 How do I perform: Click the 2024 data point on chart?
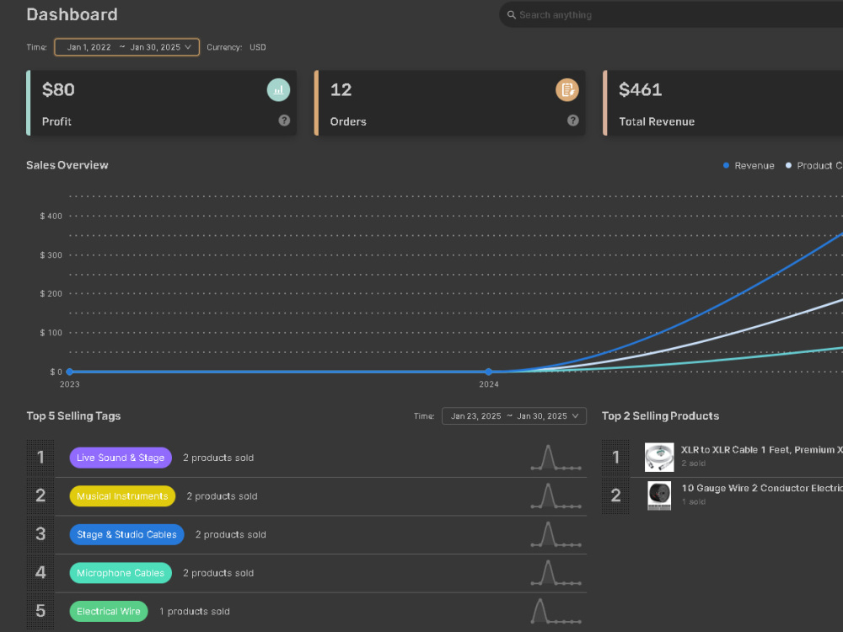click(x=489, y=372)
